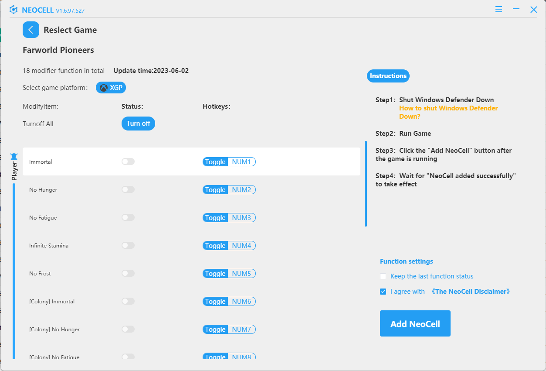Click the Add NeoCell button

(x=415, y=323)
